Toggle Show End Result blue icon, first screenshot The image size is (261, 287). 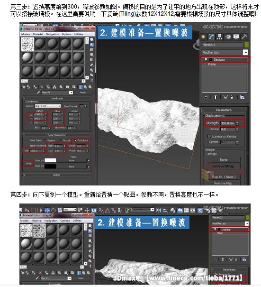[x=81, y=87]
